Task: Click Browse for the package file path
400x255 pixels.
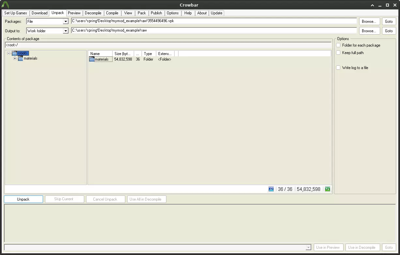Action: point(370,21)
